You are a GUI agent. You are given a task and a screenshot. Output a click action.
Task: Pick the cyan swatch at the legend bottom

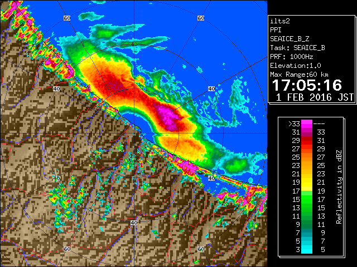307,249
